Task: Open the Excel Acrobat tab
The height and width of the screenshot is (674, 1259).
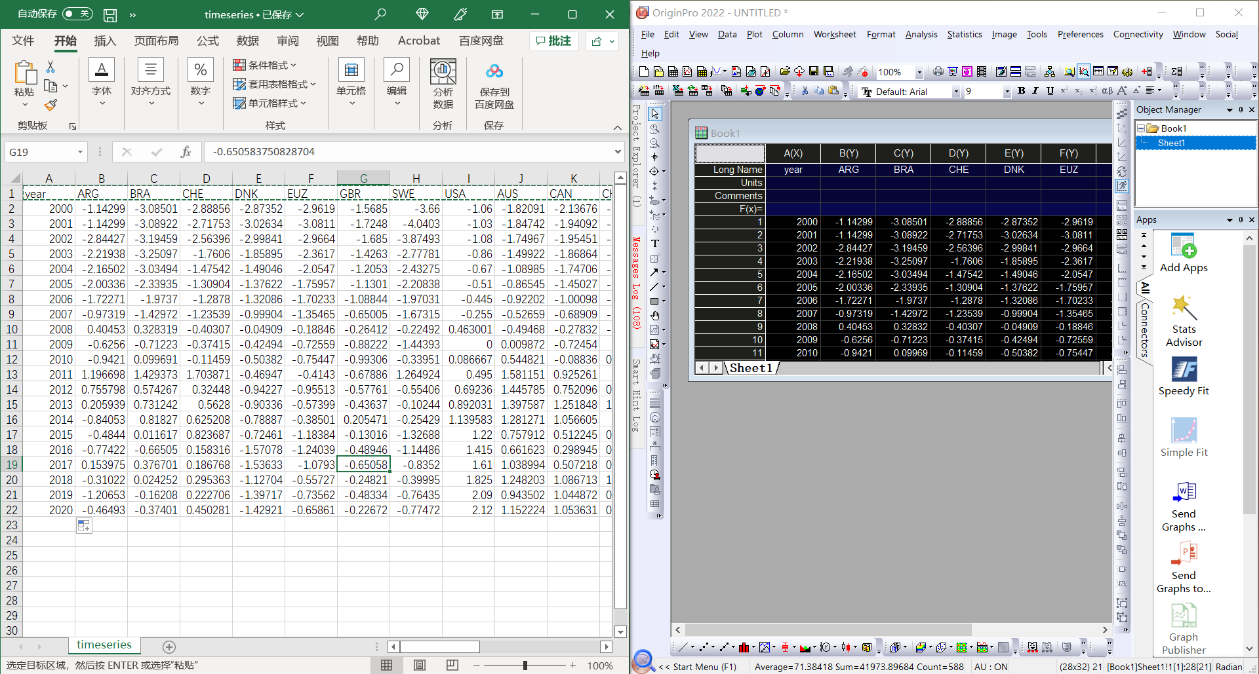Action: (419, 41)
